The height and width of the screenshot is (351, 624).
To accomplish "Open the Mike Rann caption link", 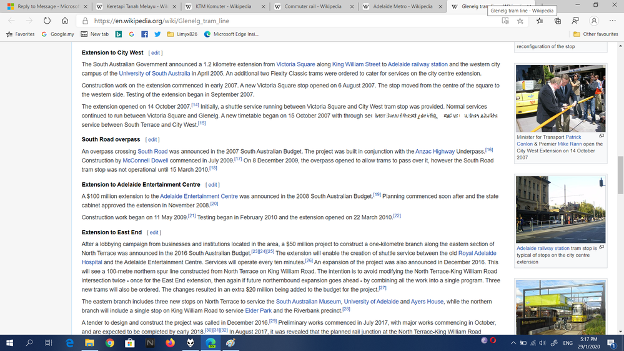I will click(x=570, y=144).
